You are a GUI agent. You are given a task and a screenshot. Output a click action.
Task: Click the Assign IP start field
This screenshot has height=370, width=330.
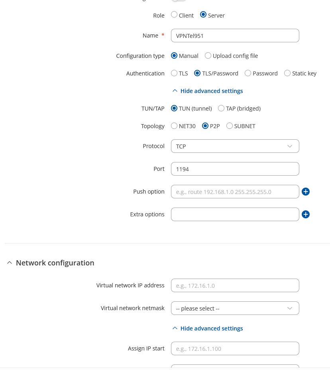click(x=235, y=348)
